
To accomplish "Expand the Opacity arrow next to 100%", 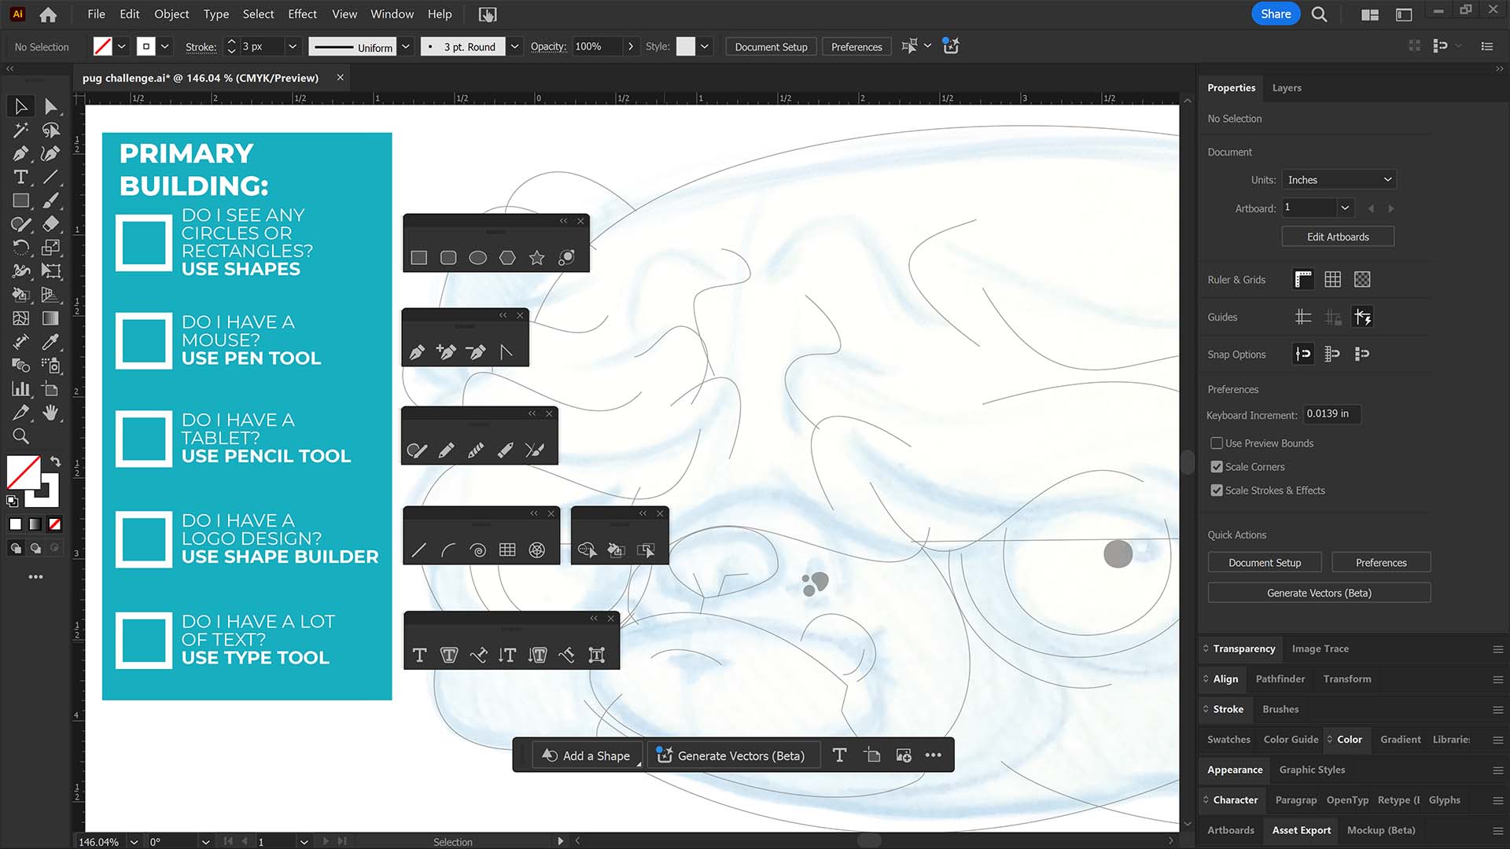I will [630, 46].
